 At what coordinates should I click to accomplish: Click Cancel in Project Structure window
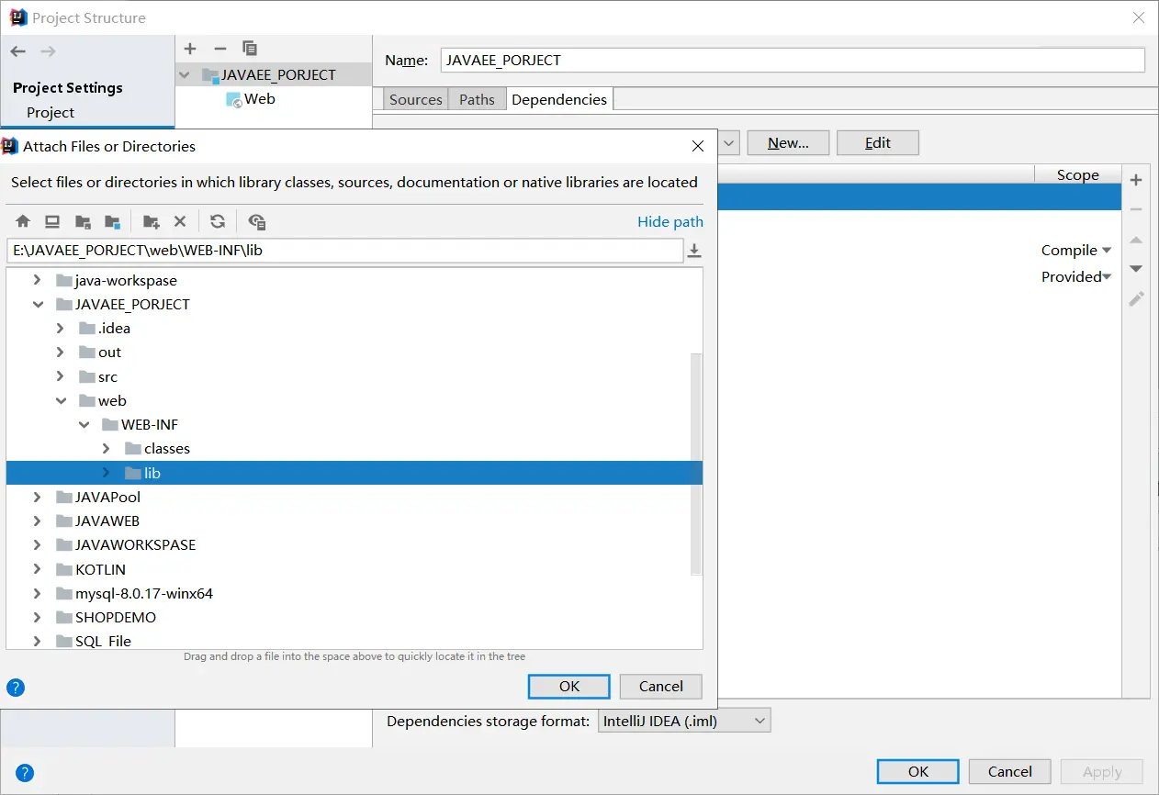point(1010,771)
